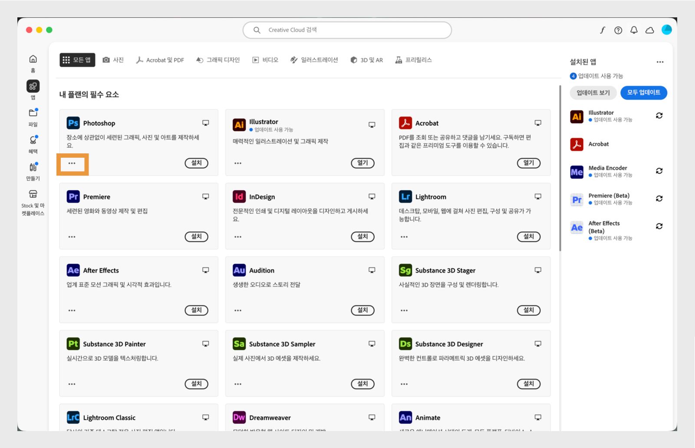Viewport: 695px width, 448px height.
Task: Open more options for Substance 3D Stager
Action: [404, 311]
